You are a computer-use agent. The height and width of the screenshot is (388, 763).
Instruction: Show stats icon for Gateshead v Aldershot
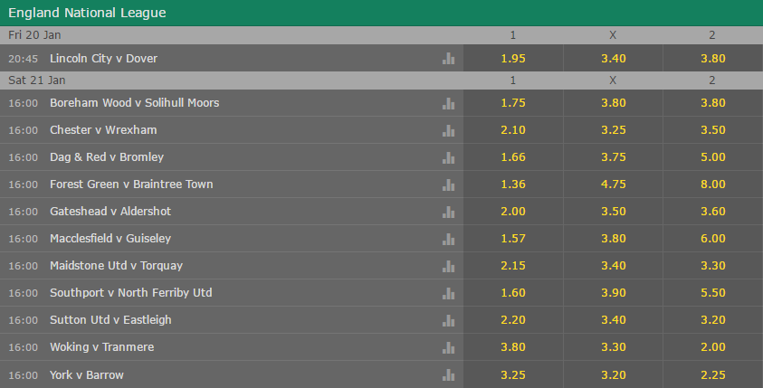tap(448, 212)
